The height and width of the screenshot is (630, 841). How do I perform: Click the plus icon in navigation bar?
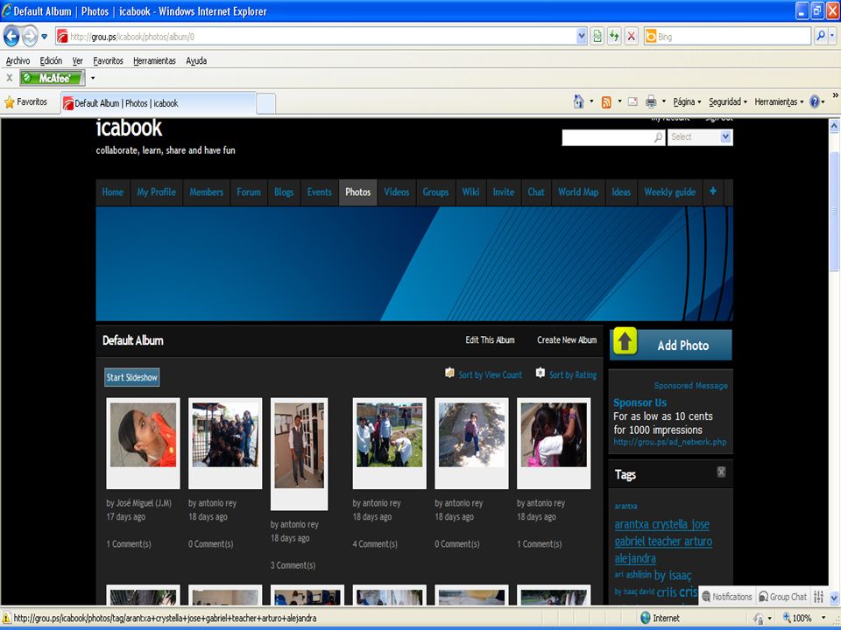[x=713, y=192]
